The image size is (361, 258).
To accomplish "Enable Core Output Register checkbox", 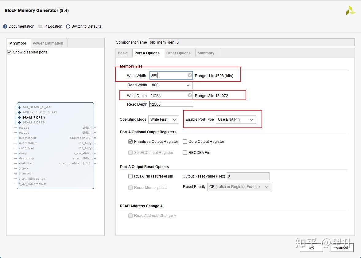I will click(x=185, y=142).
